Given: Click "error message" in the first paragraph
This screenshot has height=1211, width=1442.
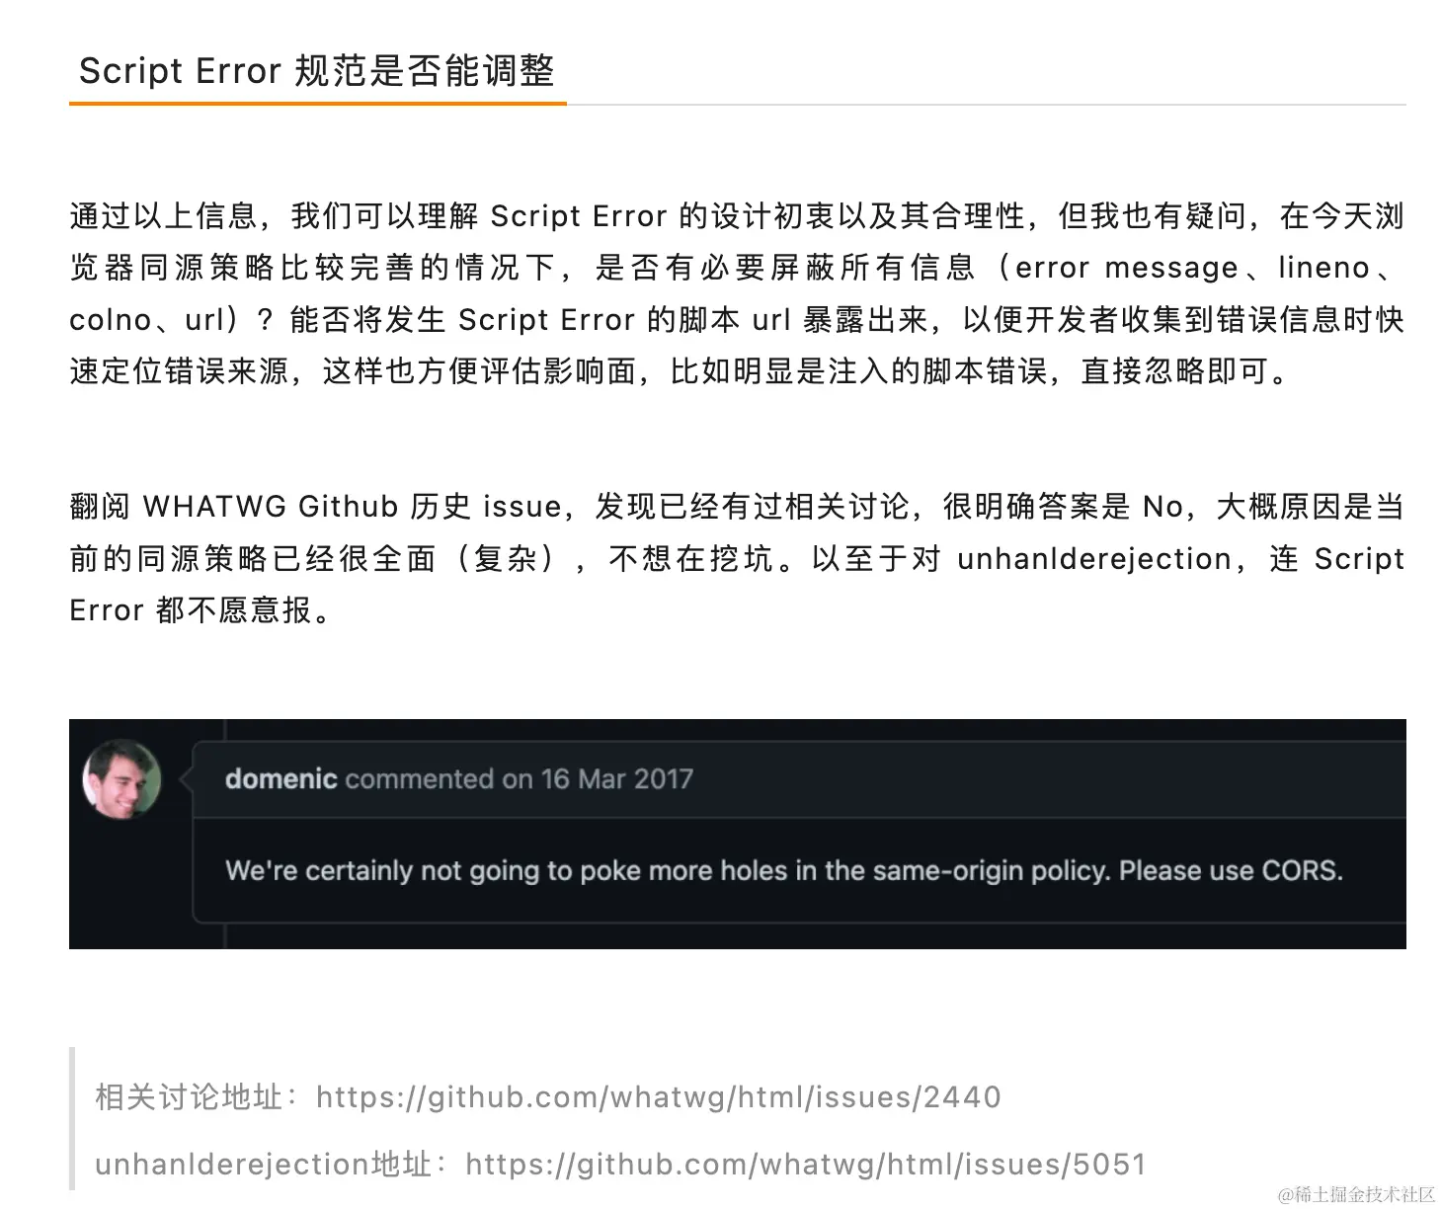Looking at the screenshot, I should (1126, 268).
